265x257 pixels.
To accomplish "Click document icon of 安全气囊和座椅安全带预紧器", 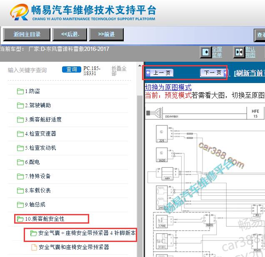I will click(34, 247).
